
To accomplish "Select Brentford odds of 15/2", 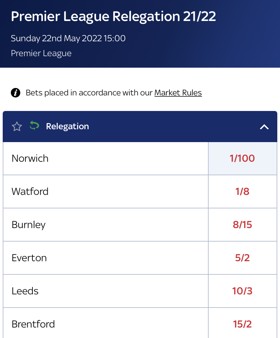I will 242,323.
